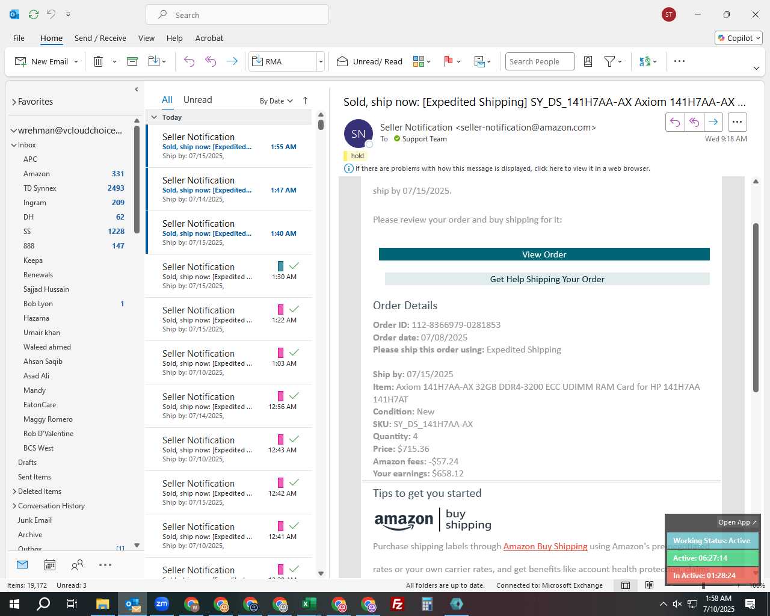This screenshot has height=616, width=770.
Task: Click Get Help Shipping Your Order
Action: [x=547, y=279]
